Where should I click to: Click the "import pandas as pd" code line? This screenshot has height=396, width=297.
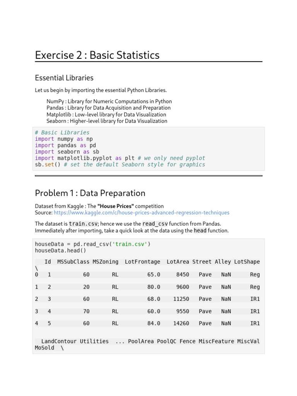click(65, 145)
